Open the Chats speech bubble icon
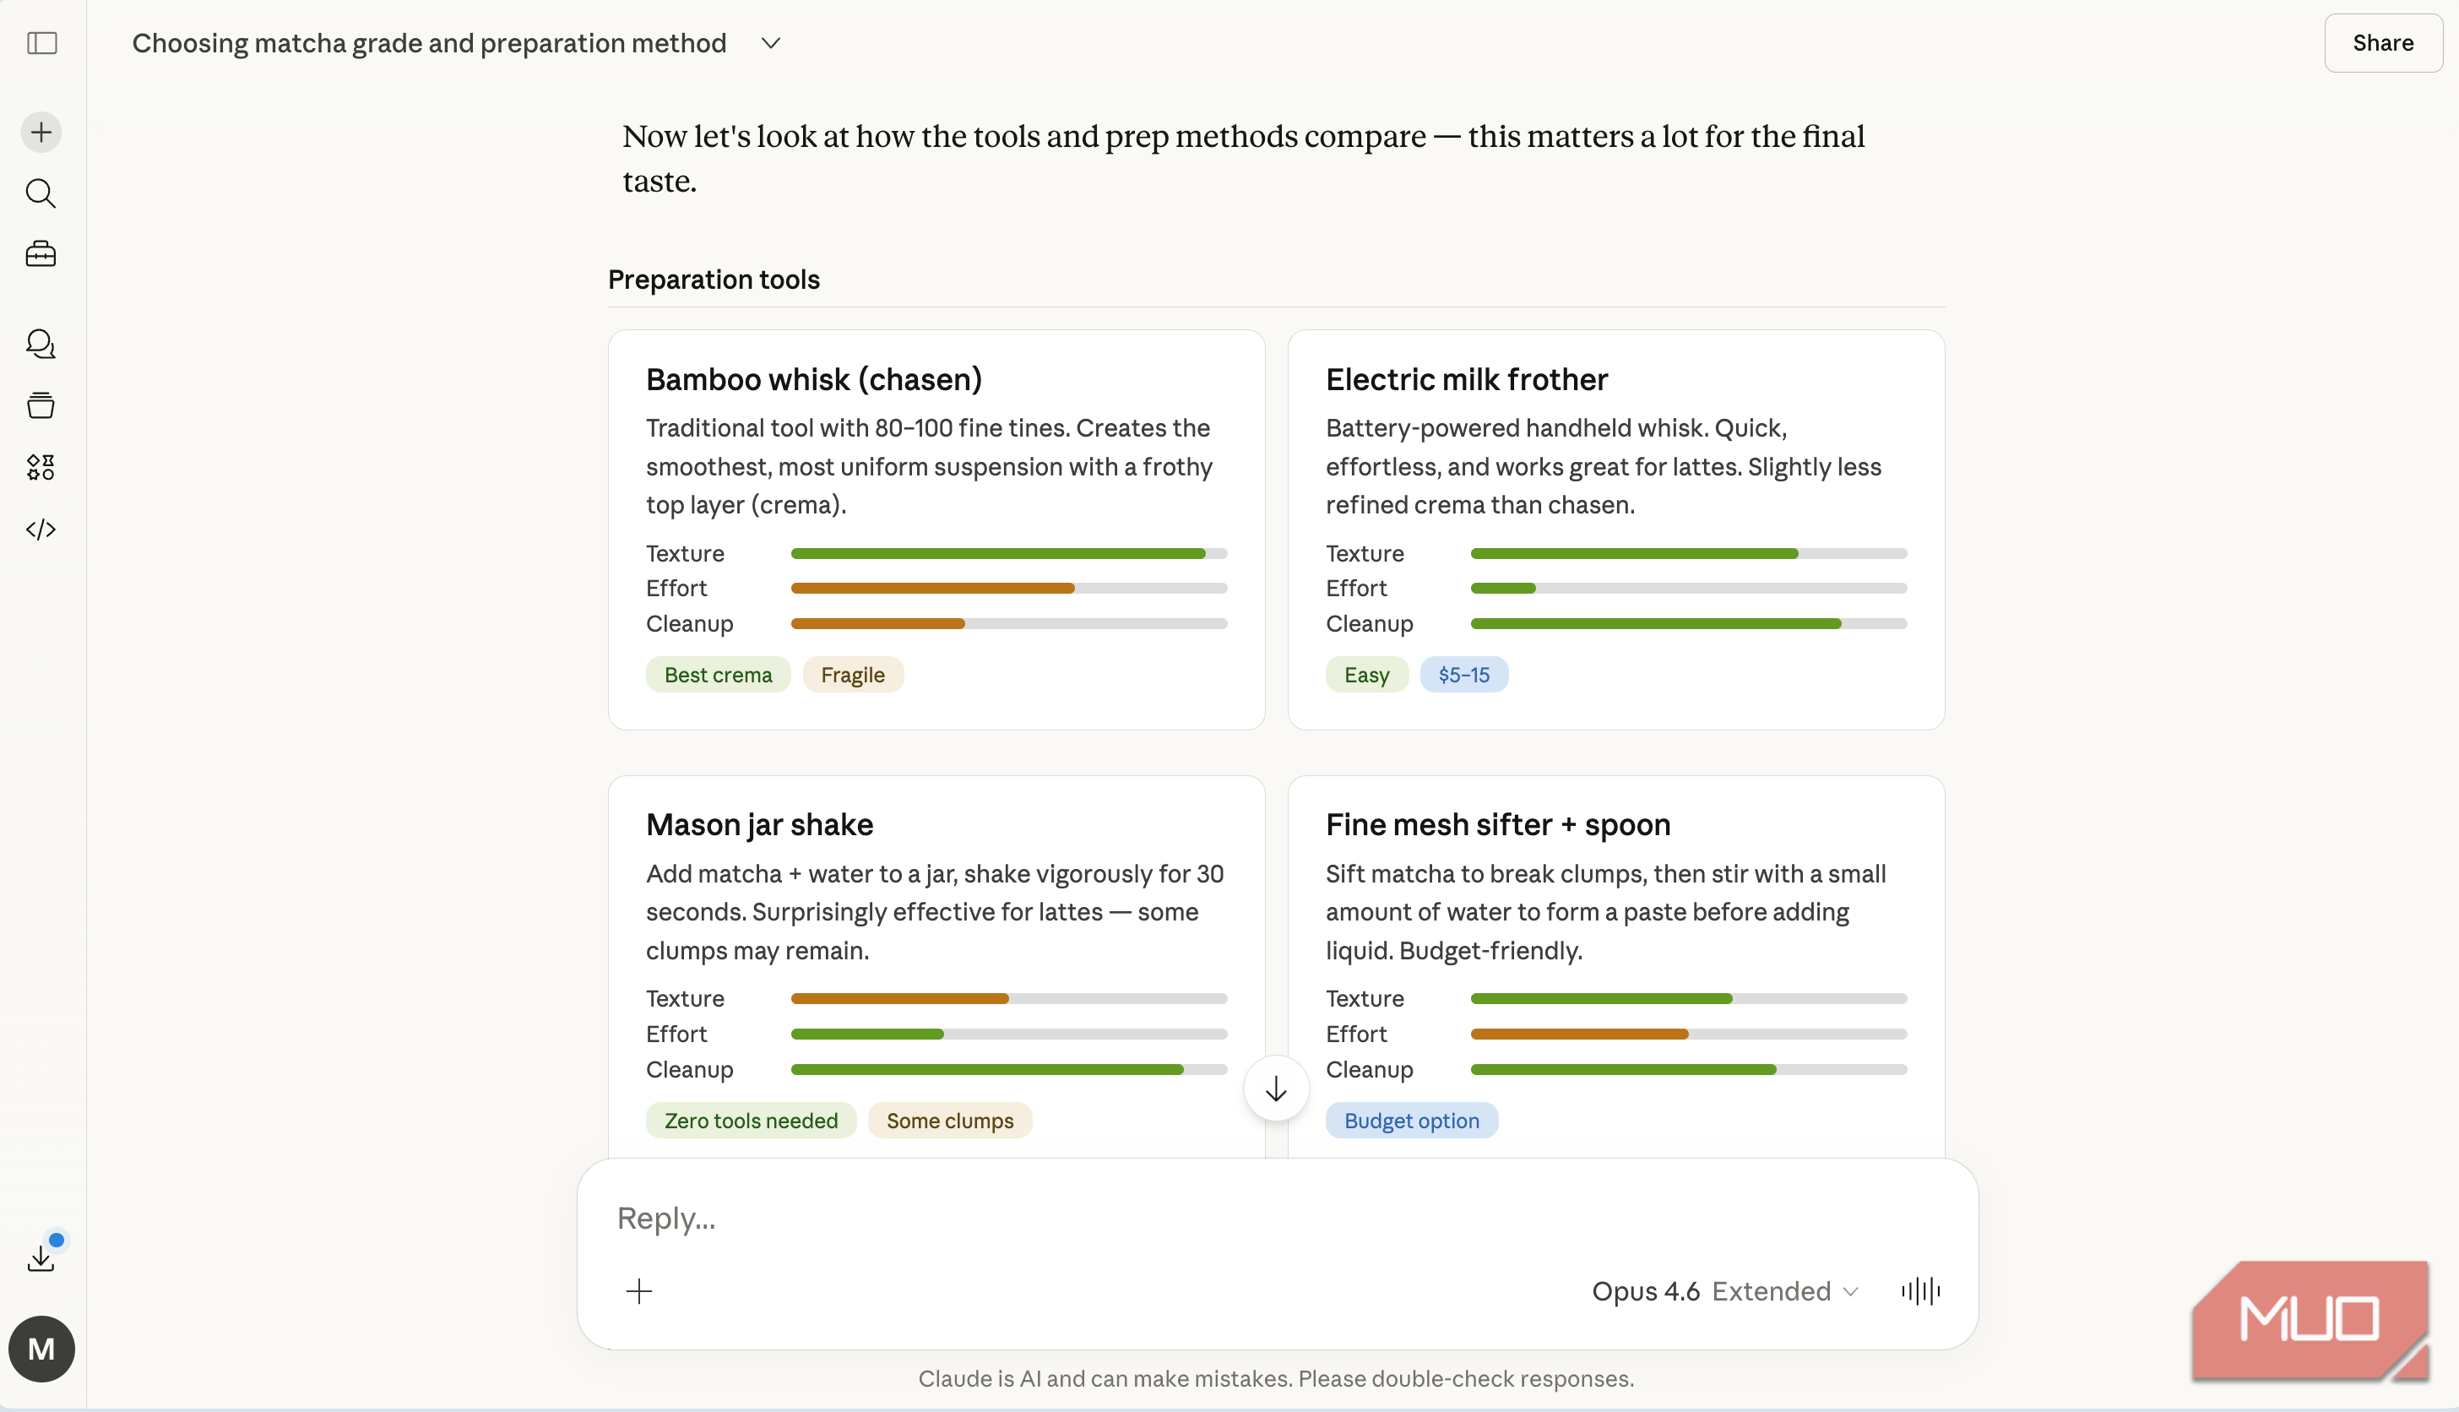This screenshot has width=2459, height=1412. (41, 344)
